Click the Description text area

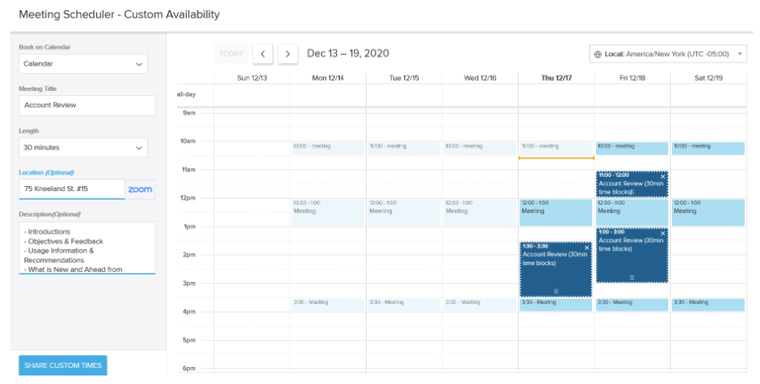pos(87,248)
